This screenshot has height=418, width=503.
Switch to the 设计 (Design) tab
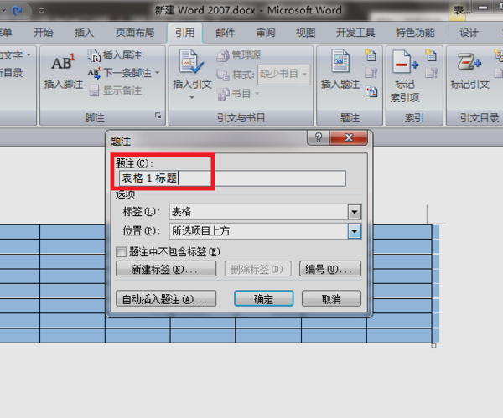click(469, 33)
